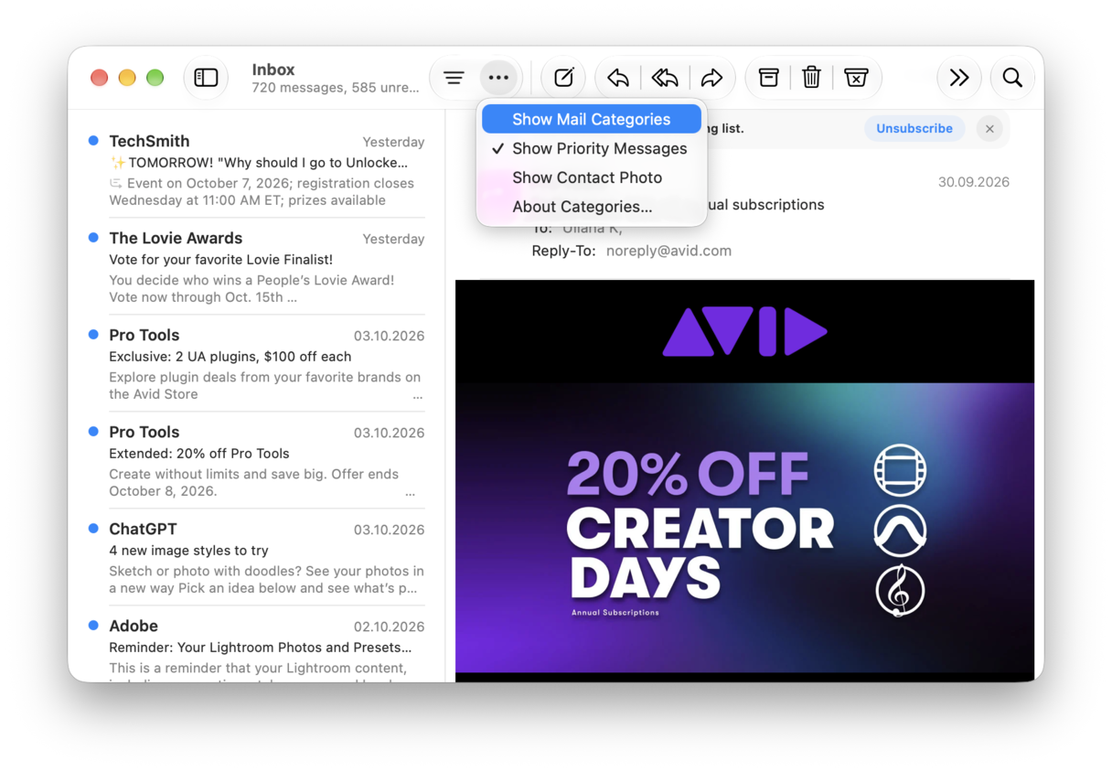Image resolution: width=1112 pixels, height=772 pixels.
Task: Open Pro Tools Exclusive 2 UA plugins email
Action: (x=256, y=363)
